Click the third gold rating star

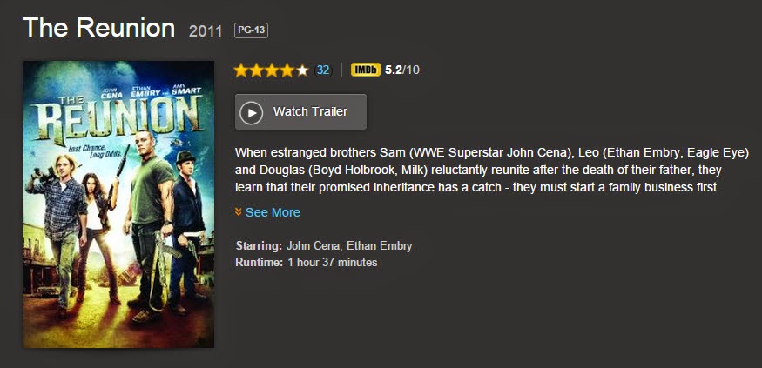coord(272,70)
